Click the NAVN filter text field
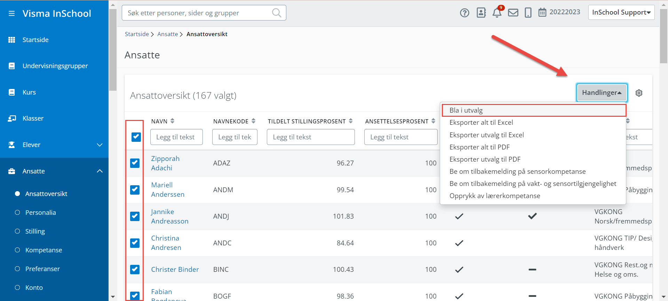This screenshot has height=301, width=668. [177, 137]
